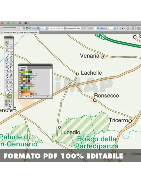The width and height of the screenshot is (141, 183).
Task: Select the Lasso tool
Action: click(x=11, y=46)
